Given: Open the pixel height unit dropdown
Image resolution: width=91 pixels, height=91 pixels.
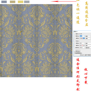Looking at the screenshot, I should [88, 38].
